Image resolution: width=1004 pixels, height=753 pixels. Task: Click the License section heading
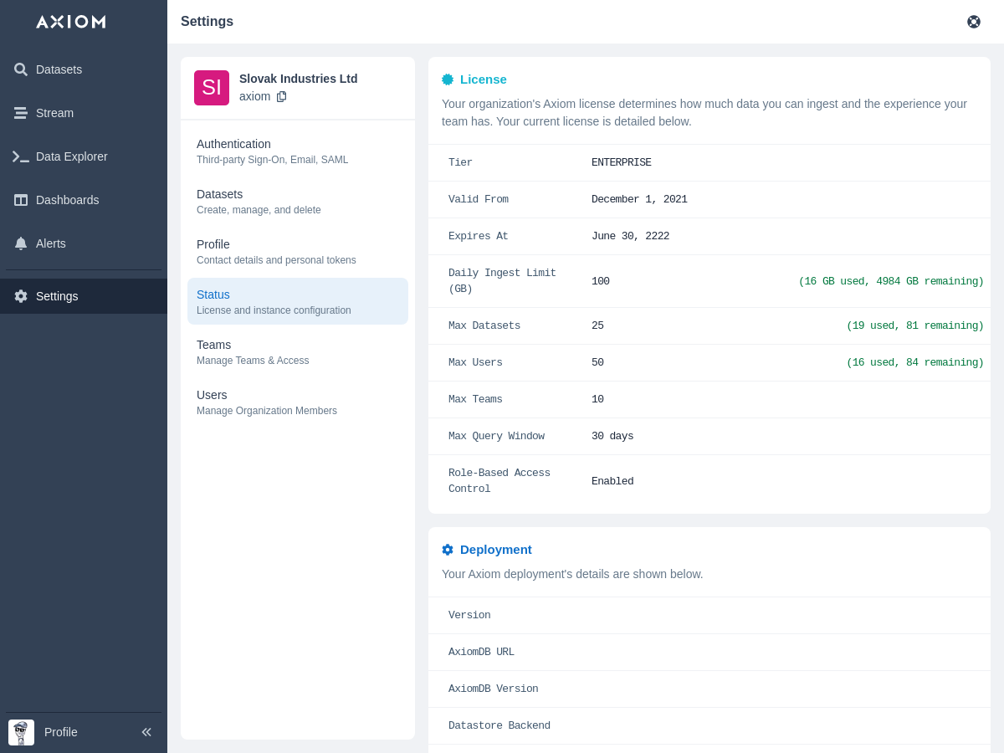pyautogui.click(x=483, y=79)
